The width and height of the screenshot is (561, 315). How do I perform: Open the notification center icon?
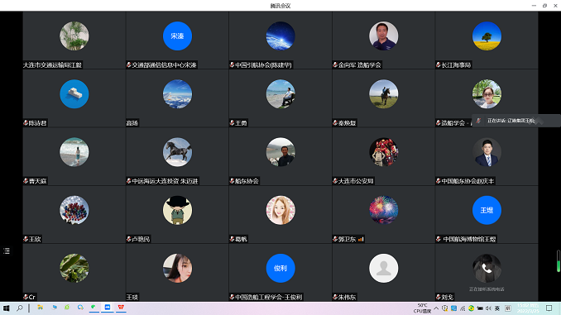[549, 308]
